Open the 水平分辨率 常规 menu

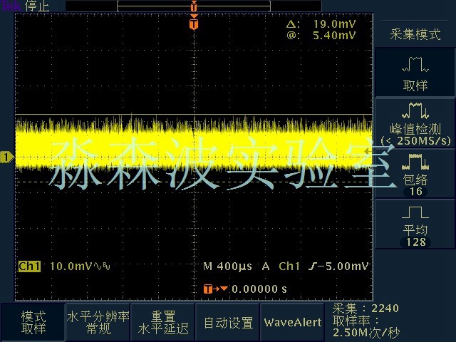(x=98, y=322)
